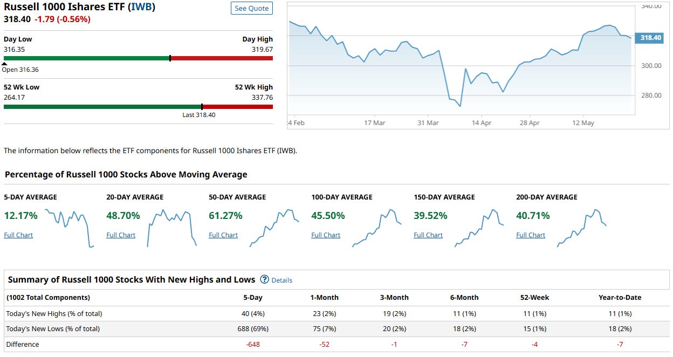Click the 52-Week column header
The width and height of the screenshot is (673, 357).
coord(534,298)
